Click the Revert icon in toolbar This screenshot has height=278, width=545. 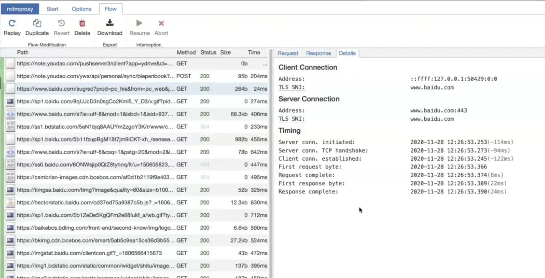(61, 24)
